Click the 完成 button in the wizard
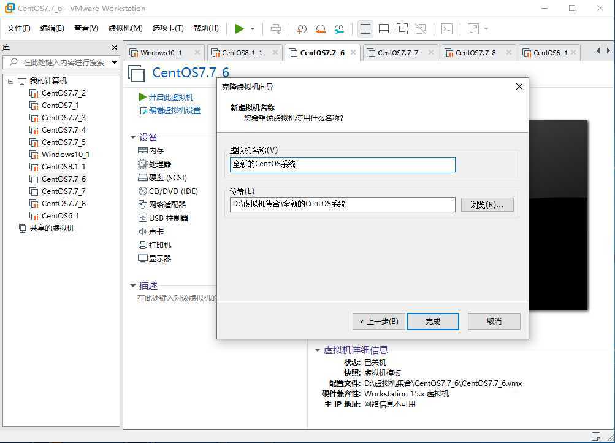The width and height of the screenshot is (615, 443). click(x=433, y=322)
